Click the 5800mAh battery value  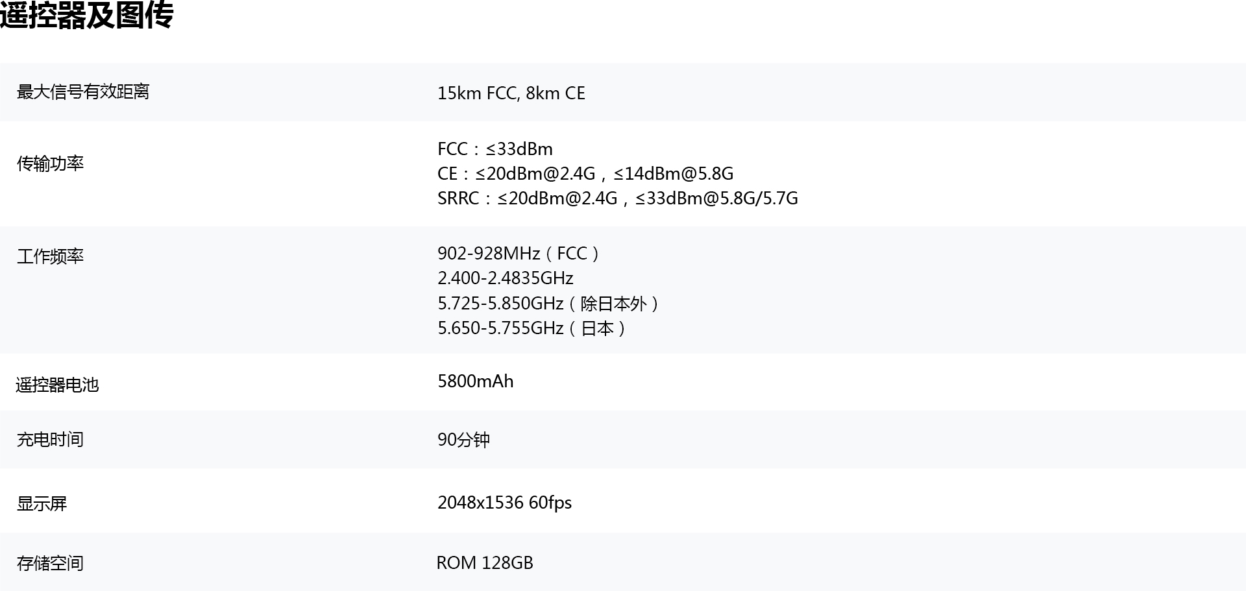click(x=476, y=381)
